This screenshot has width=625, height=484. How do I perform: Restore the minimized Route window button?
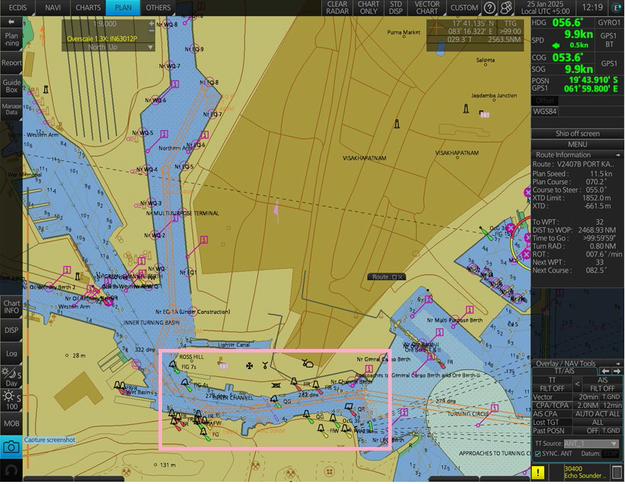[394, 277]
